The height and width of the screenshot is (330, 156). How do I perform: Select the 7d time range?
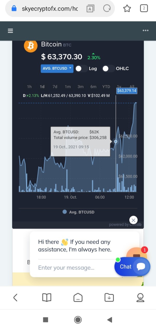click(55, 87)
